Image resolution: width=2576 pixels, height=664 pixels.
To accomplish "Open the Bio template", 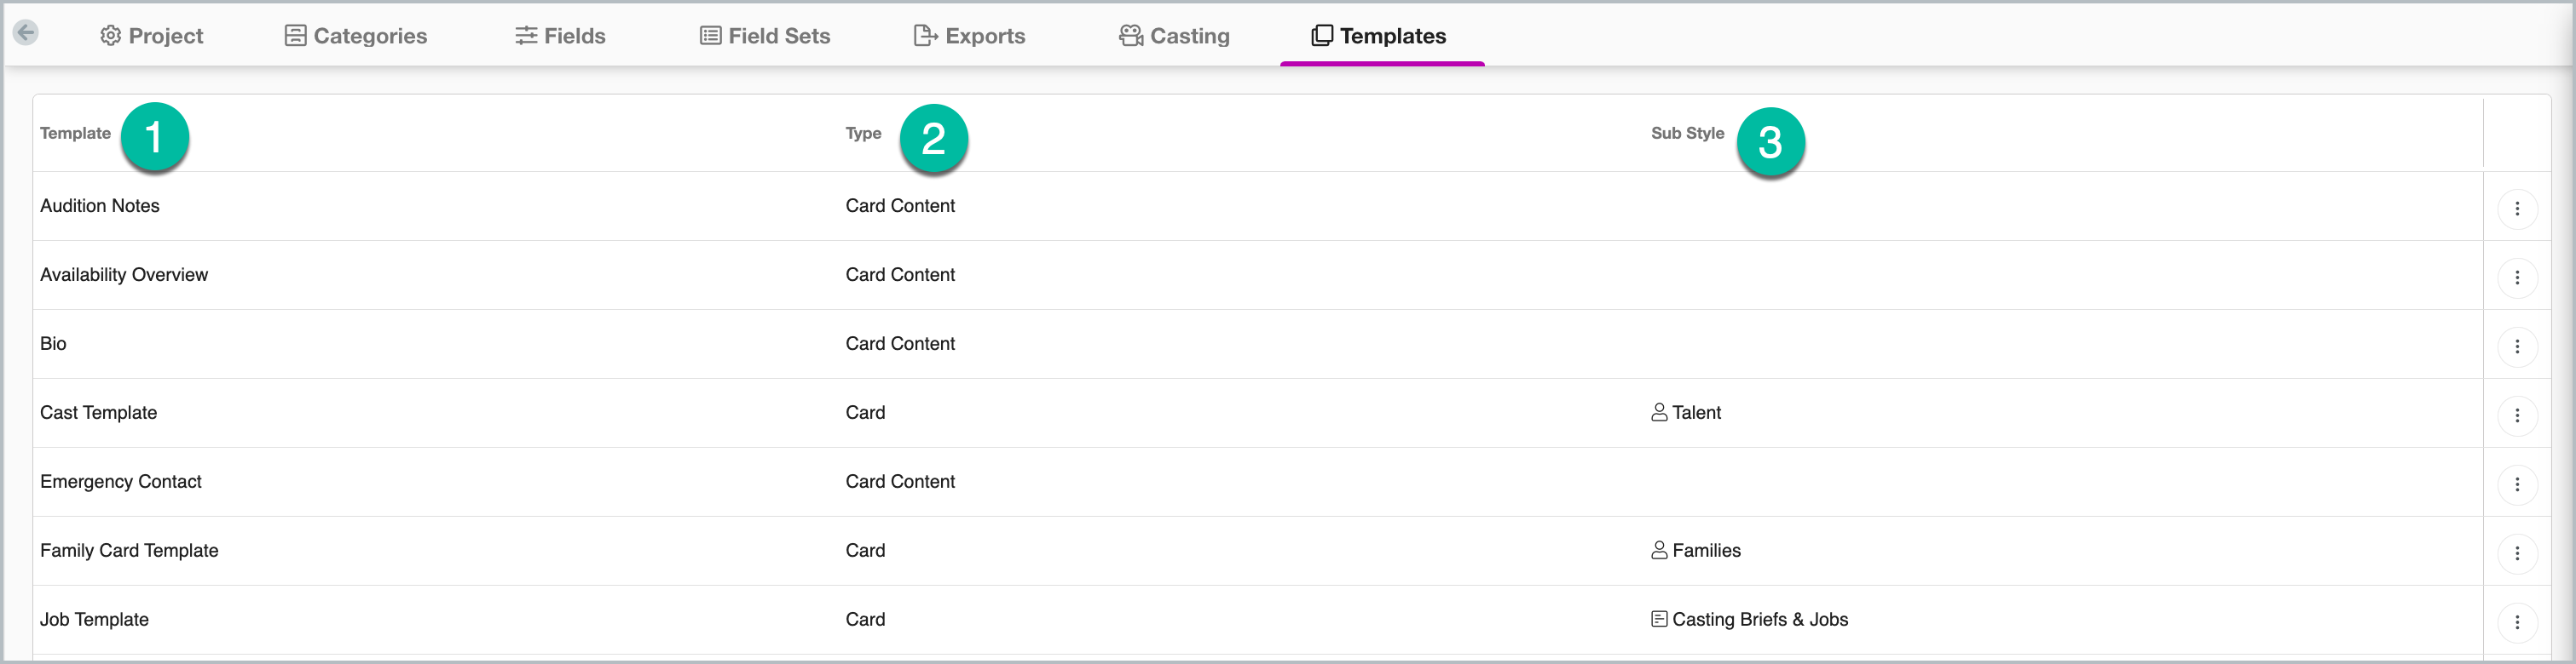I will (x=53, y=343).
